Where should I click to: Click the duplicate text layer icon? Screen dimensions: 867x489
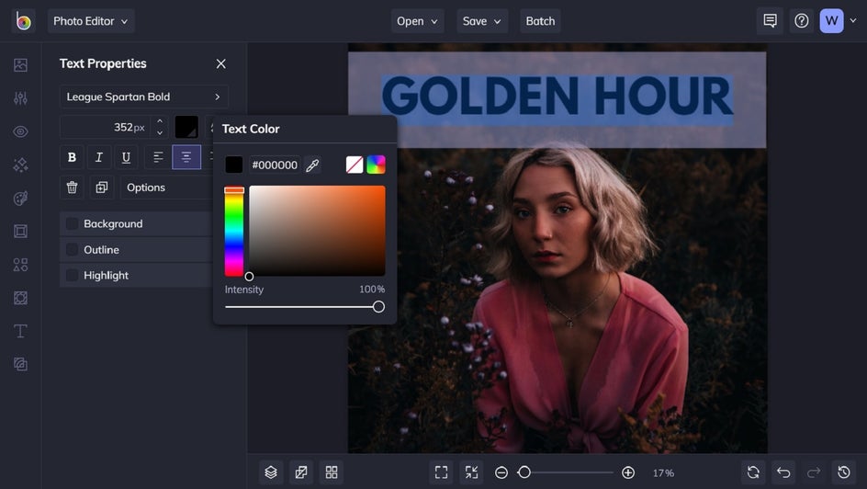pos(101,188)
